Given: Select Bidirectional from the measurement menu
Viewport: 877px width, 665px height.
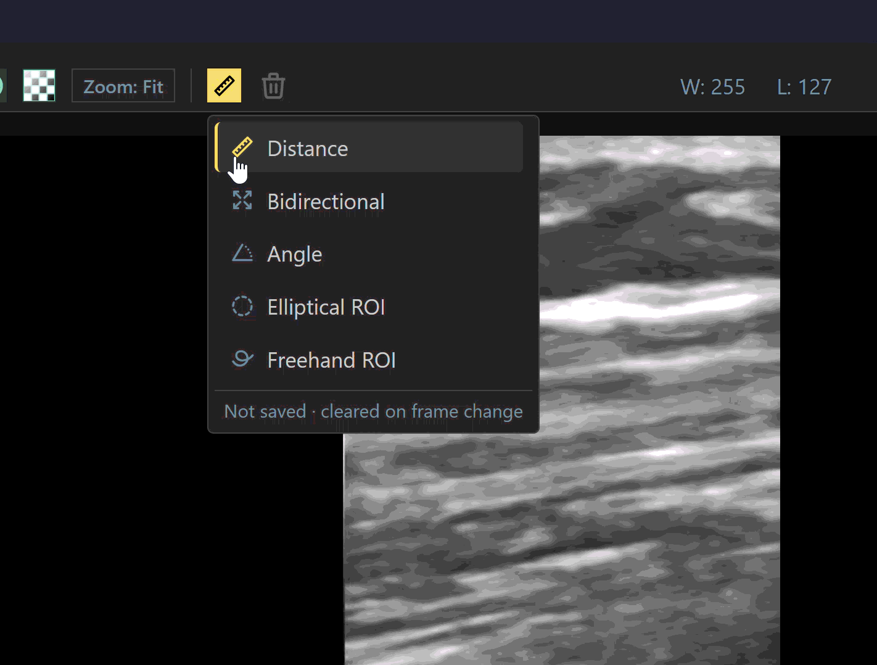Looking at the screenshot, I should point(369,201).
